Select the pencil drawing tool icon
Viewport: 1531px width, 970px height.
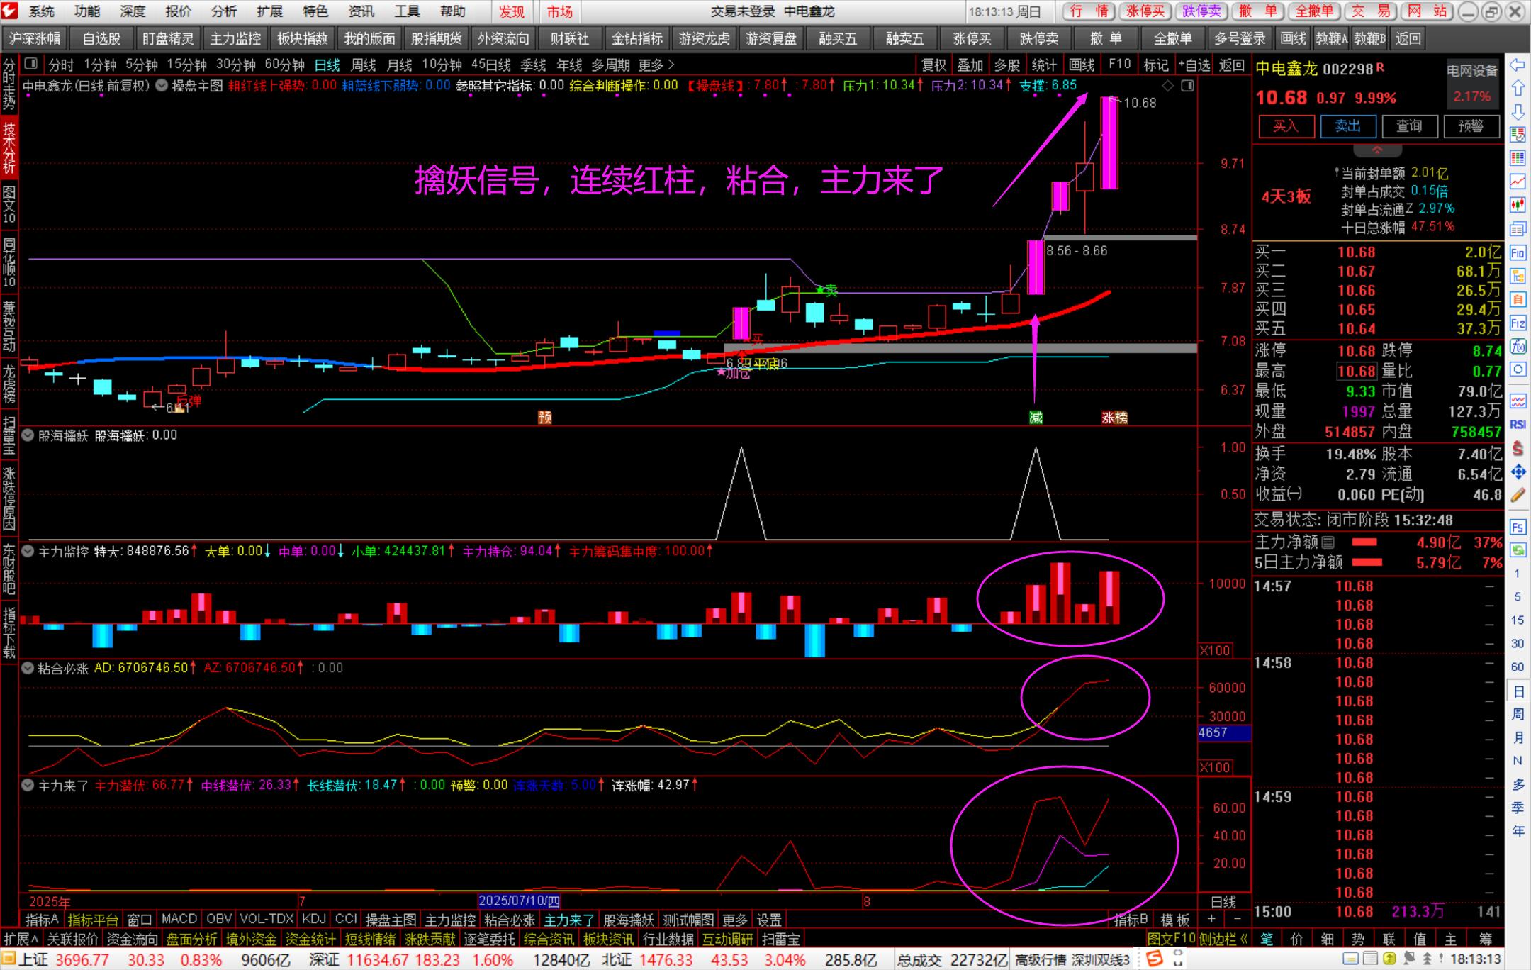pos(1518,495)
